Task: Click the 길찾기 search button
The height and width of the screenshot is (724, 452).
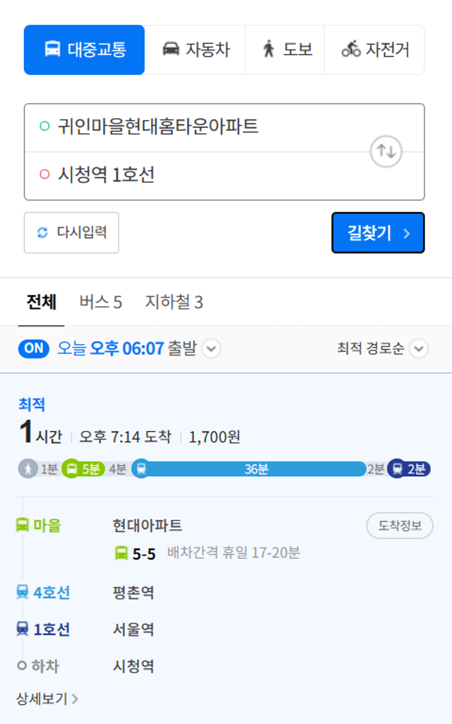Action: pos(378,233)
